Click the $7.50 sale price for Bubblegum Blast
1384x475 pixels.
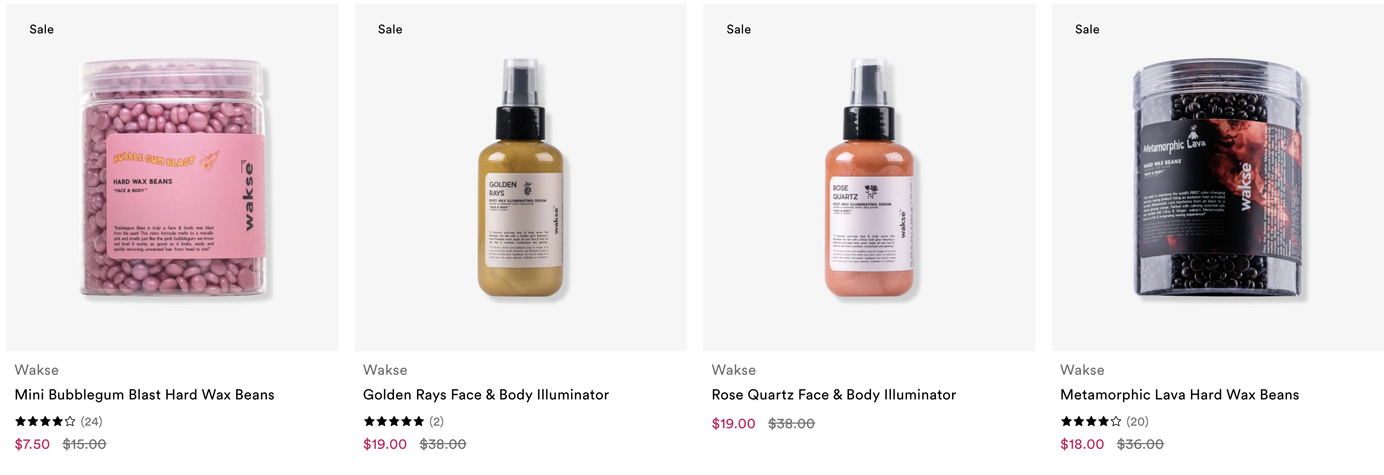[x=32, y=444]
